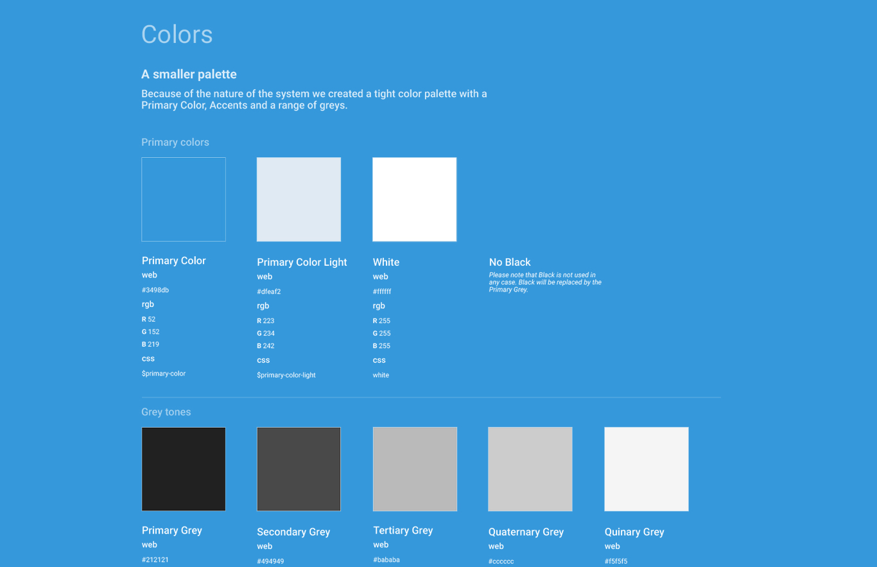Click the hex value #f5f5f5
Viewport: 877px width, 567px height.
point(616,561)
